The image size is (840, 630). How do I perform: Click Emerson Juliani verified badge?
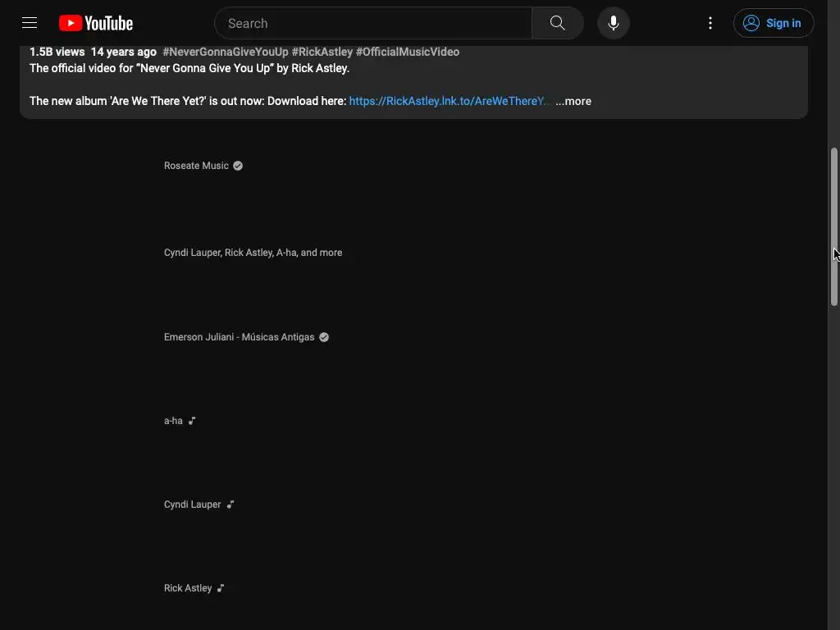point(324,337)
